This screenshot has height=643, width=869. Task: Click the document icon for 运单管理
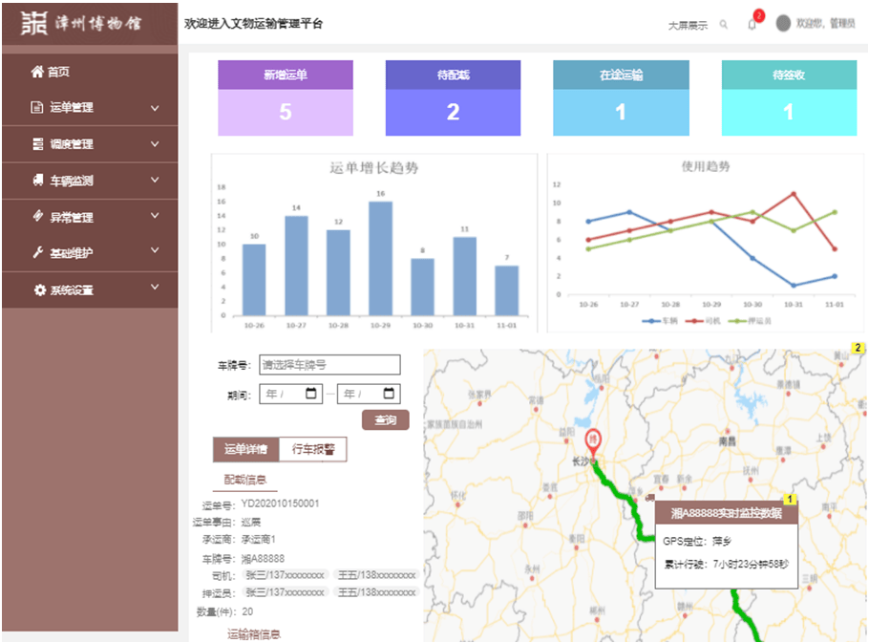37,108
